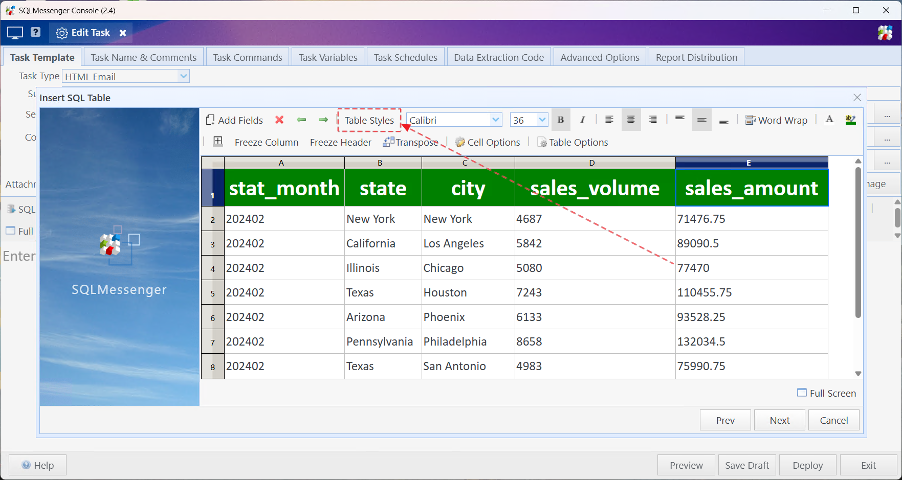This screenshot has width=902, height=480.
Task: Toggle Word Wrap option
Action: 776,120
